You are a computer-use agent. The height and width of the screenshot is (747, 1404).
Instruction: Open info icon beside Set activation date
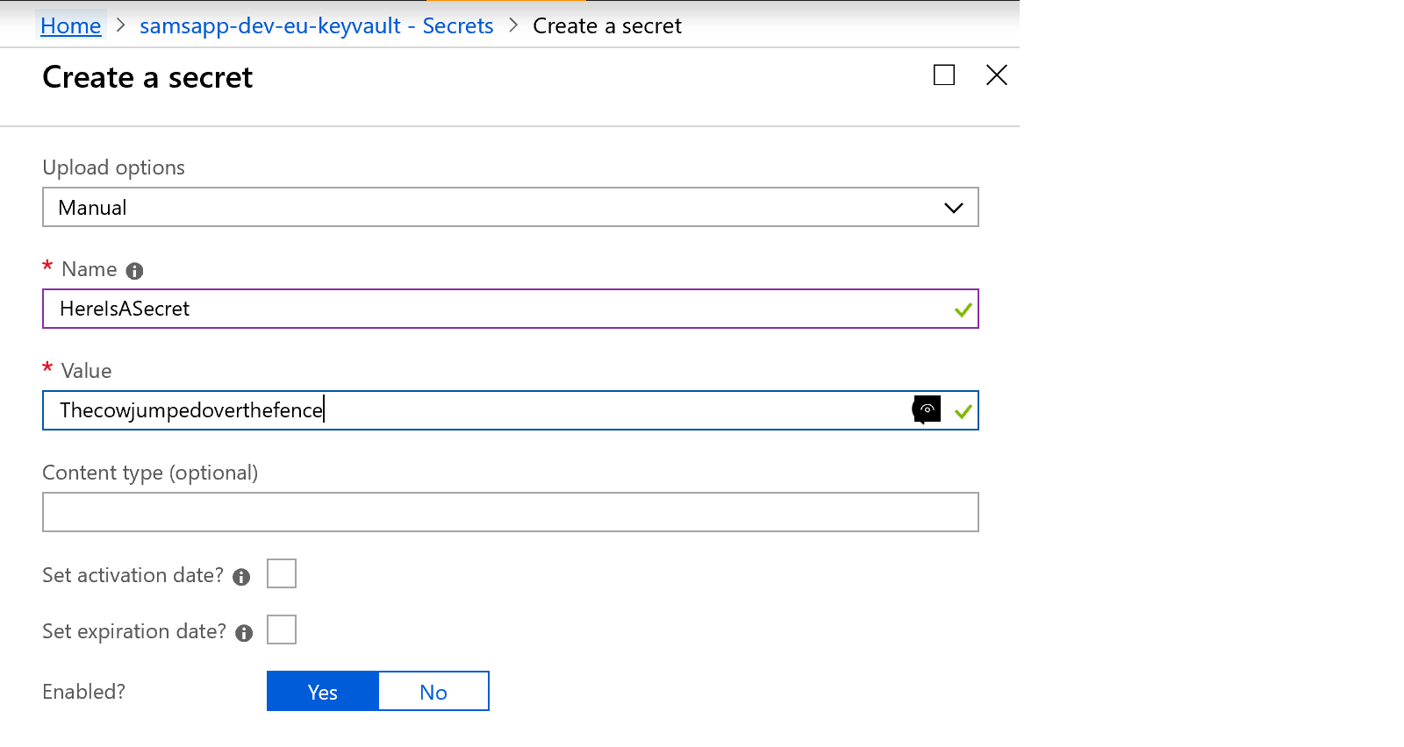[x=241, y=577]
